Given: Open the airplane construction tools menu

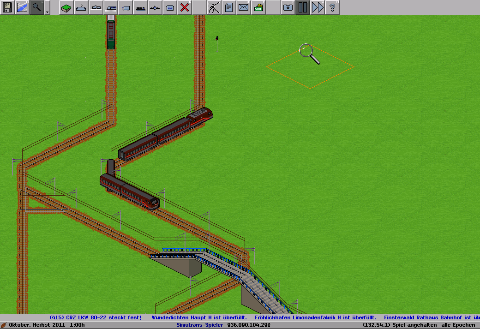Looking at the screenshot, I should tap(155, 7).
